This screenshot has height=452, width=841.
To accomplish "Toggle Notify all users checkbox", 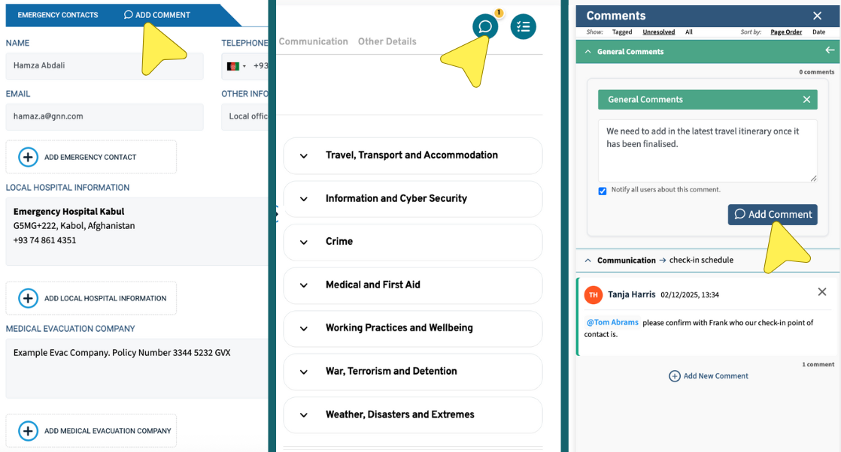I will [603, 191].
